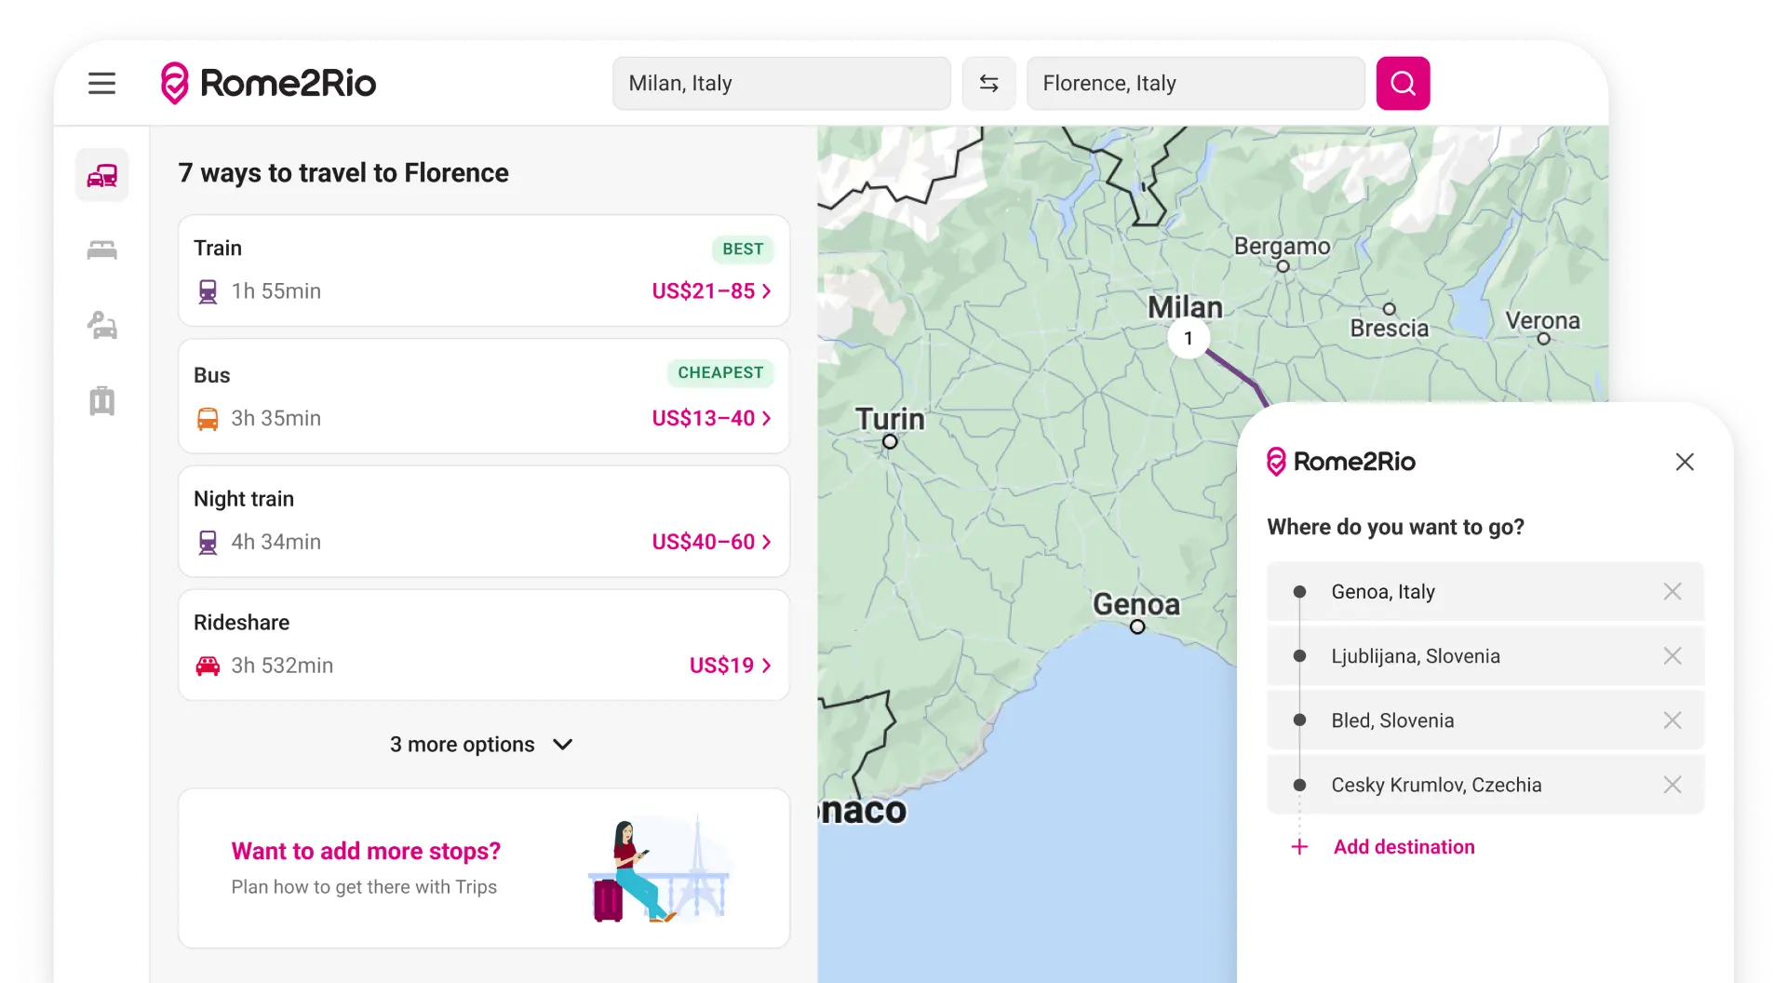The width and height of the screenshot is (1787, 983).
Task: Click the 3h 532min rideshare duration
Action: tap(282, 666)
